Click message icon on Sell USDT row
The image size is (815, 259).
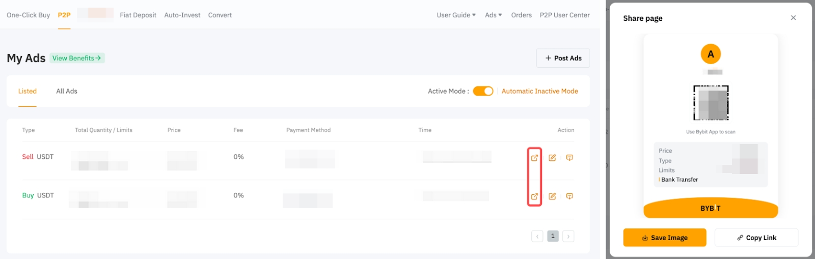(x=569, y=158)
